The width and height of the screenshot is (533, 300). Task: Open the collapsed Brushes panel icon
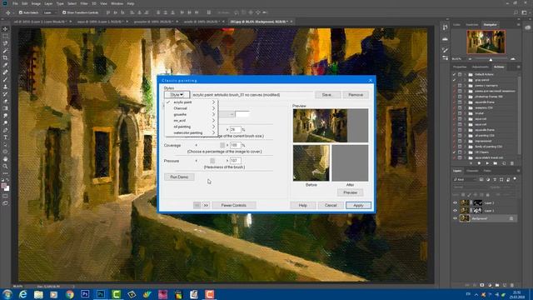[446, 50]
